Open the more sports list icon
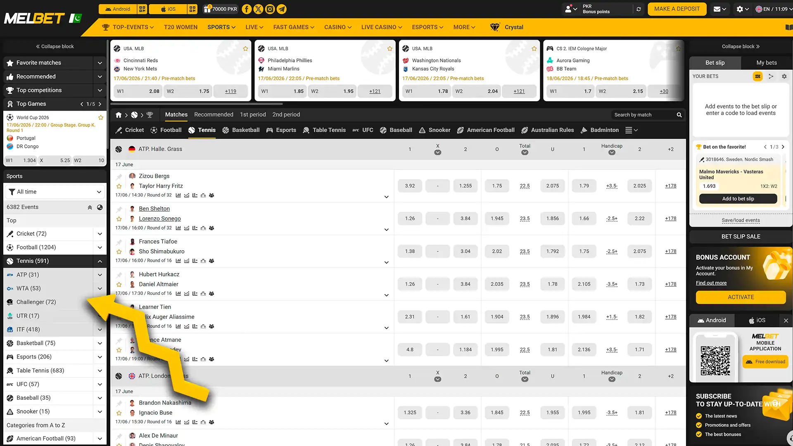 [x=632, y=130]
